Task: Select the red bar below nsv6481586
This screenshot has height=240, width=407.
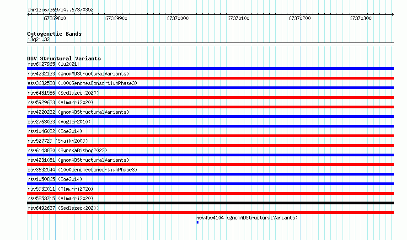Action: (210, 97)
